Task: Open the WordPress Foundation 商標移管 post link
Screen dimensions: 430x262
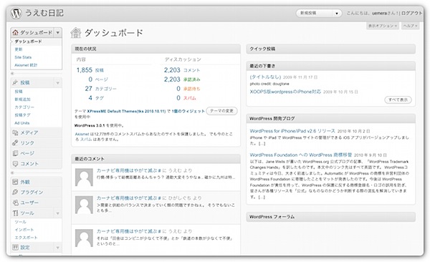Action: tap(300, 155)
